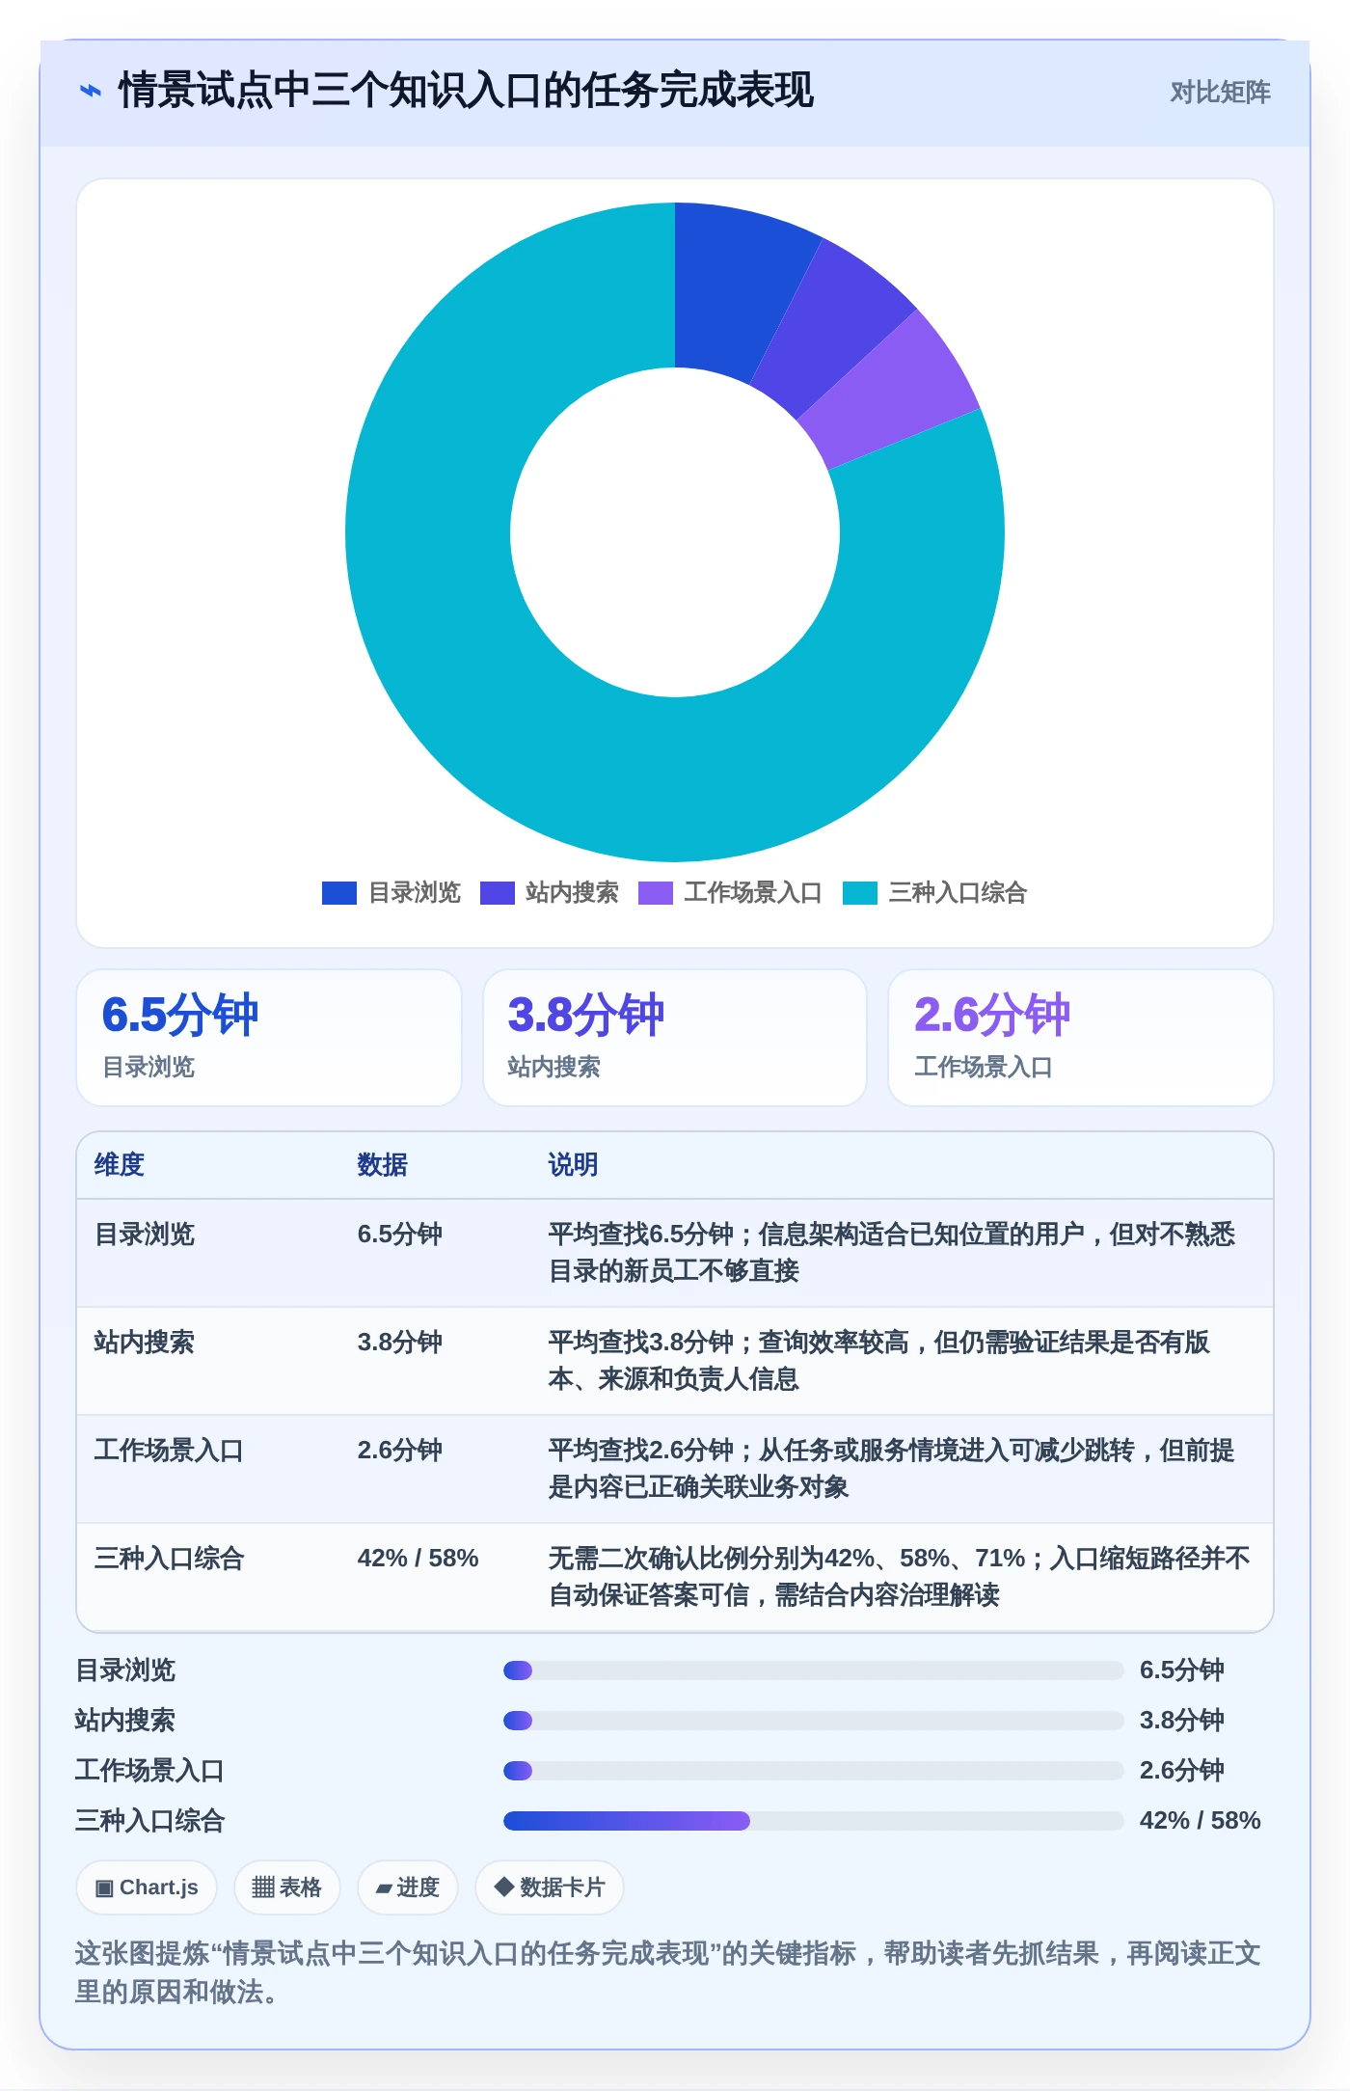
Task: Select the 3.8分钟 站内搜索 data card
Action: (x=675, y=1038)
